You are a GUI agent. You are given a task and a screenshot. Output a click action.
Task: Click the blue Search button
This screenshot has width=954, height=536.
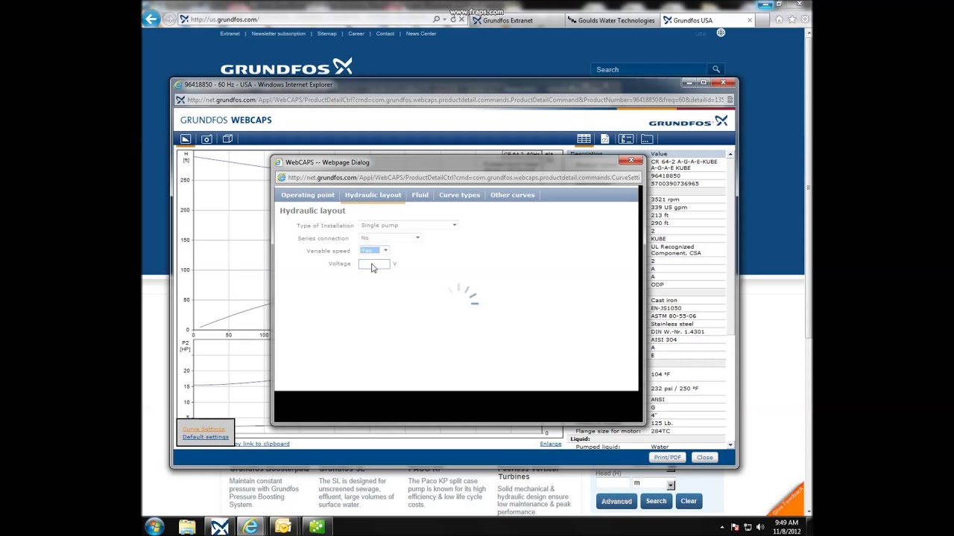tap(656, 501)
